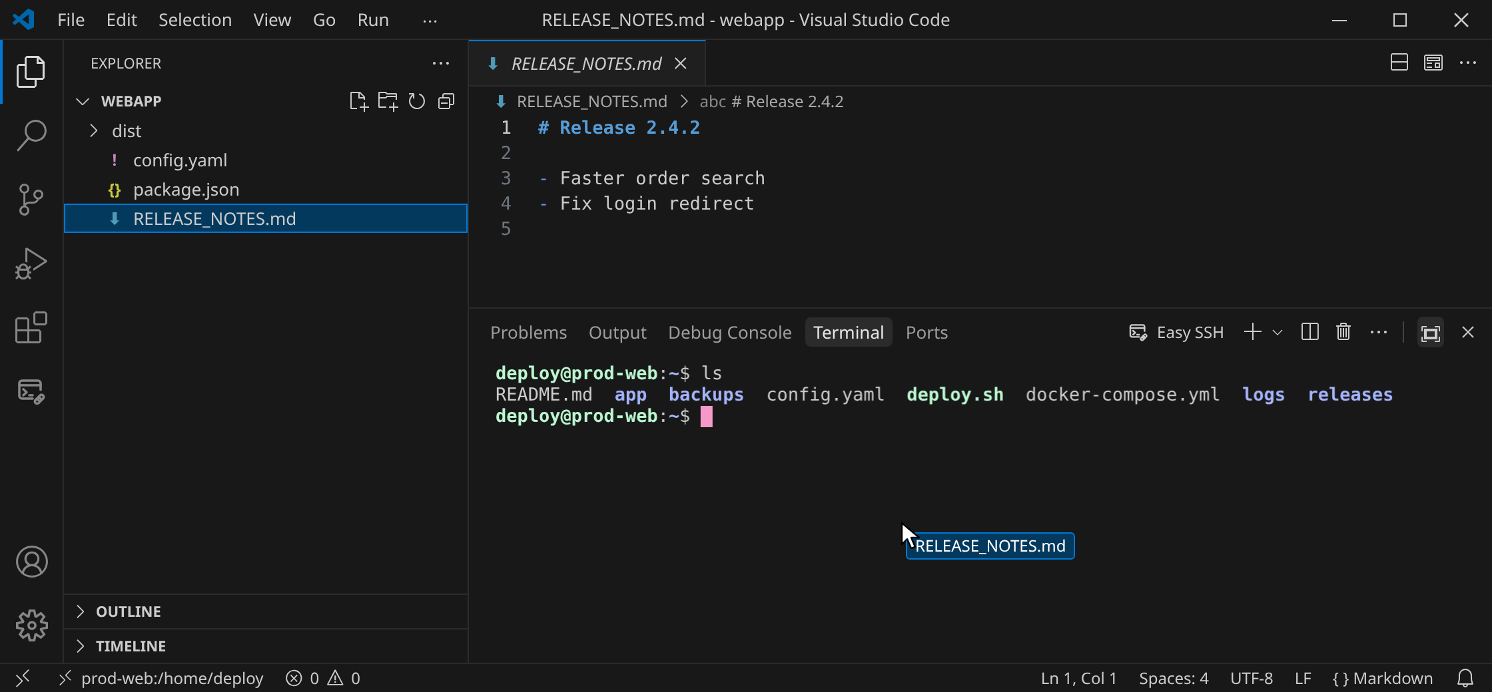Add a new terminal with plus button
Viewport: 1492px width, 692px height.
pos(1252,332)
